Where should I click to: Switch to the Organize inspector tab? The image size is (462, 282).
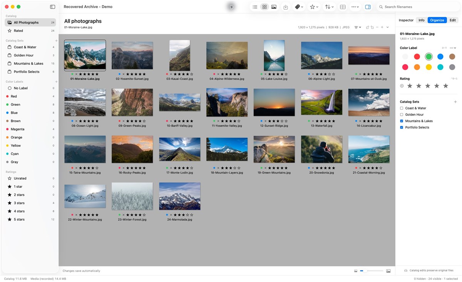click(x=437, y=20)
